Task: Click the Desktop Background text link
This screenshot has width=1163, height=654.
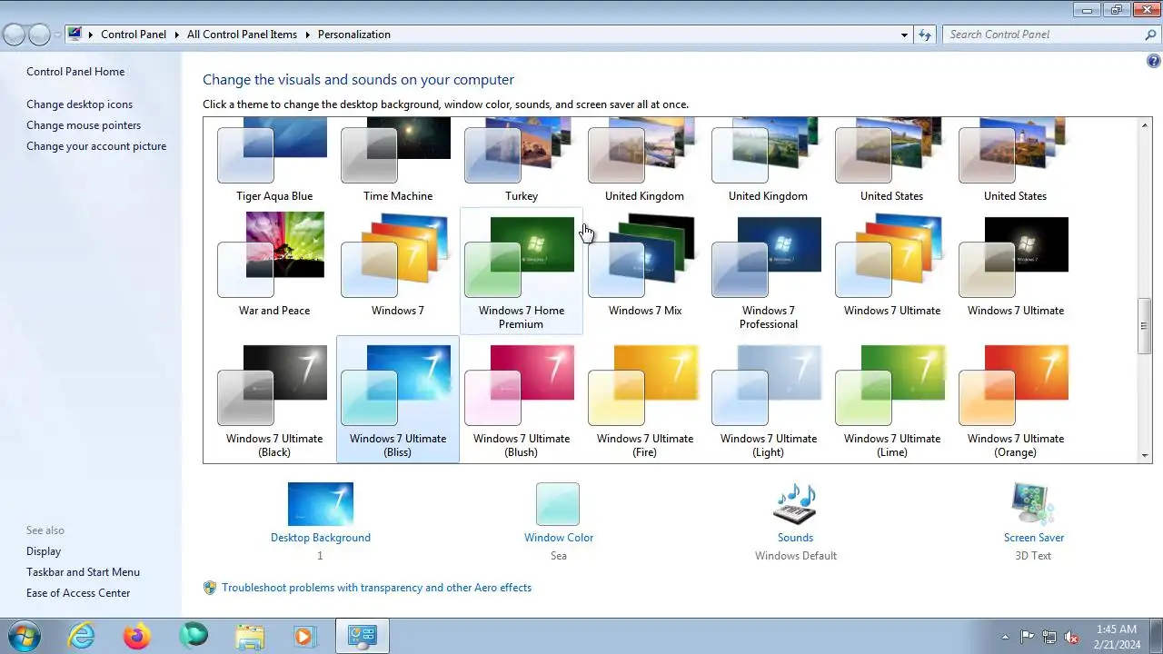Action: 321,538
